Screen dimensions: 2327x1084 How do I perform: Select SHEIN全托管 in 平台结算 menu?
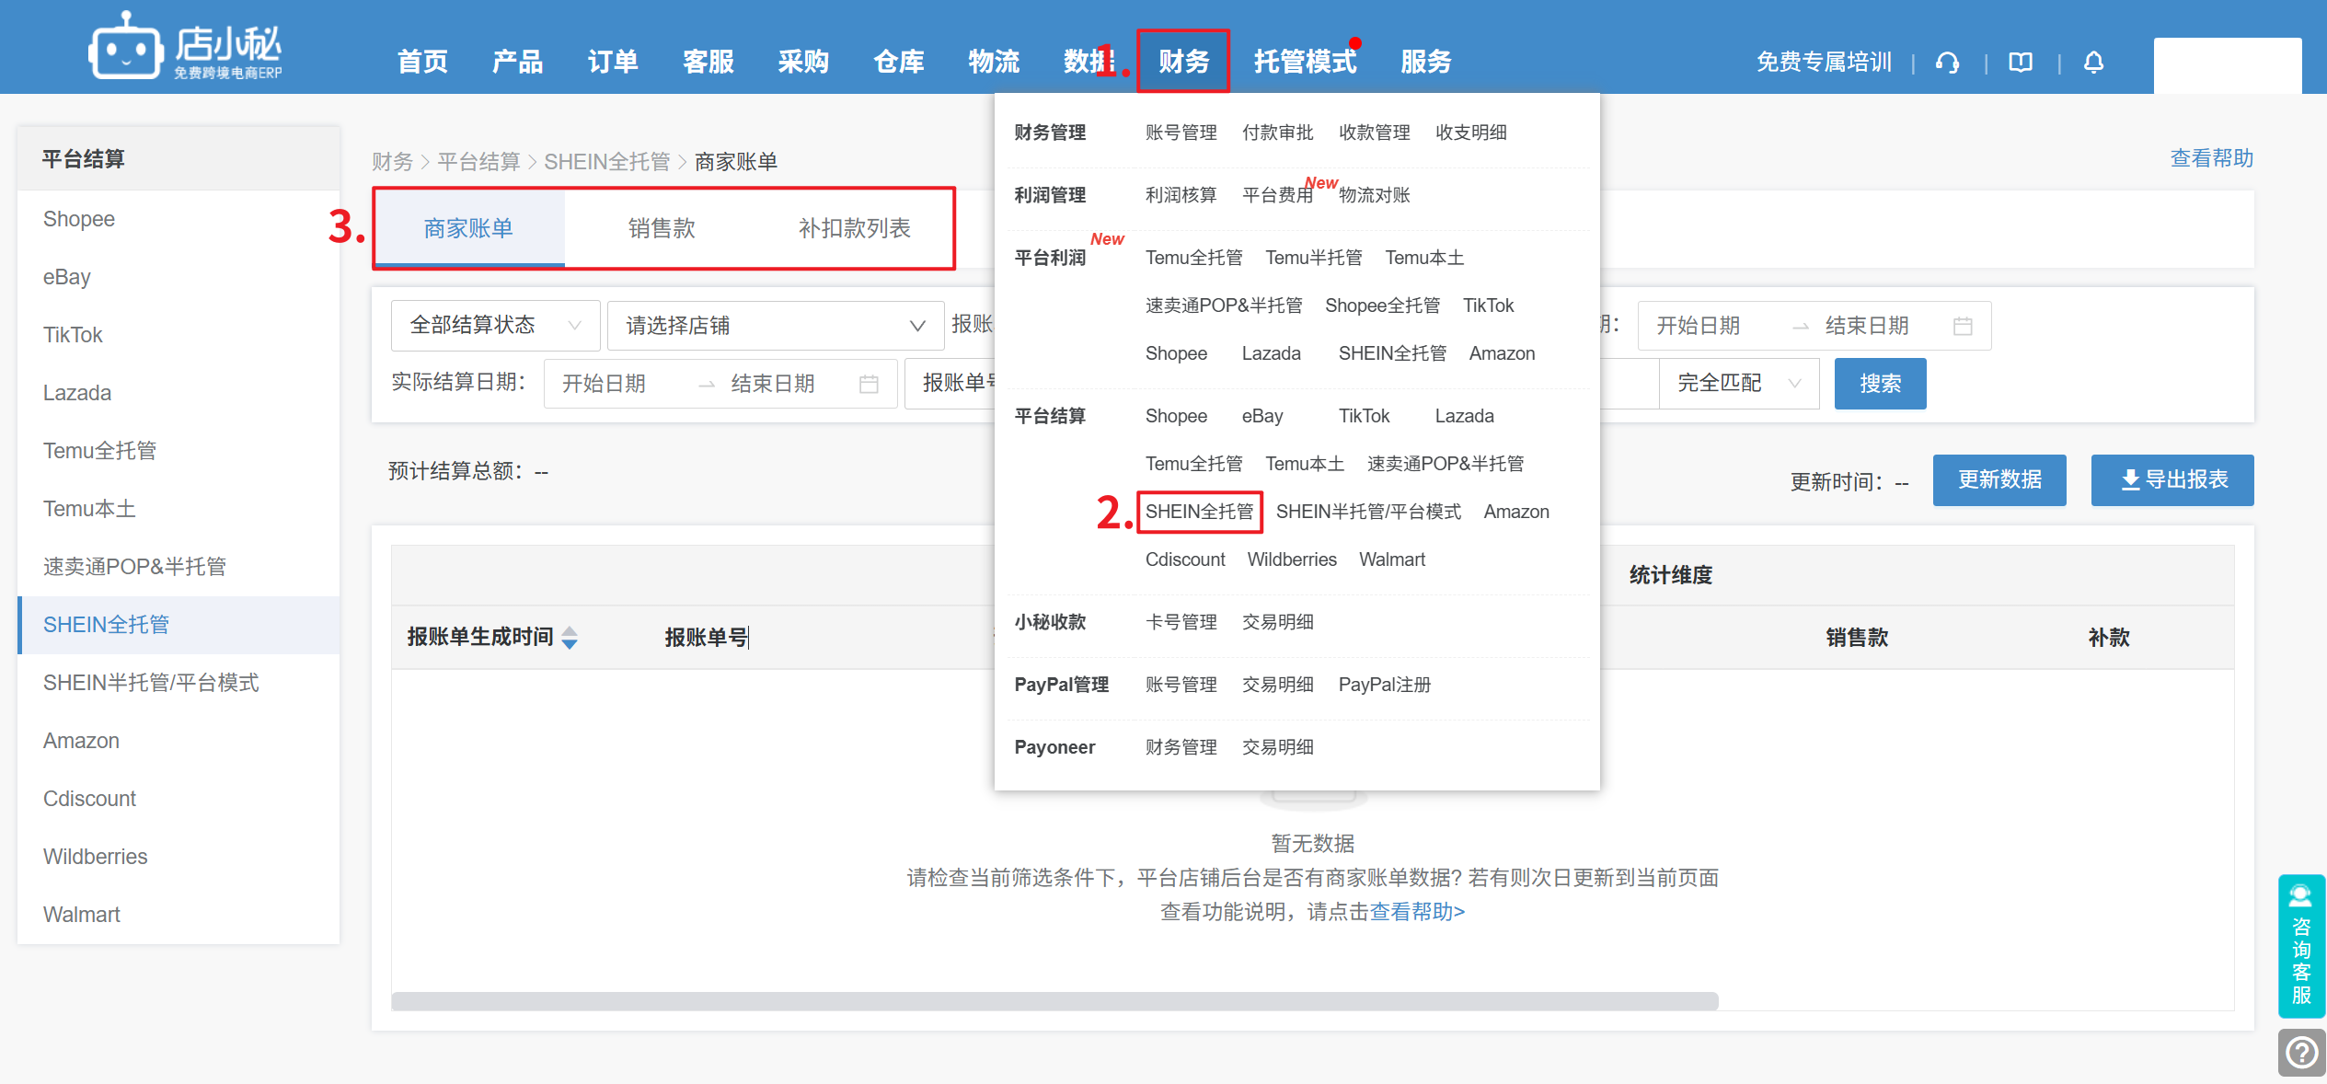coord(1199,512)
